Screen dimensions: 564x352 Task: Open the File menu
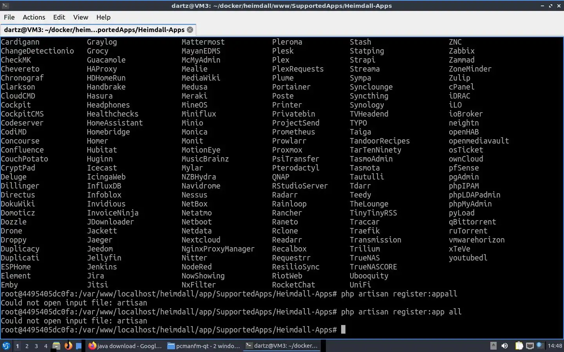coord(9,17)
